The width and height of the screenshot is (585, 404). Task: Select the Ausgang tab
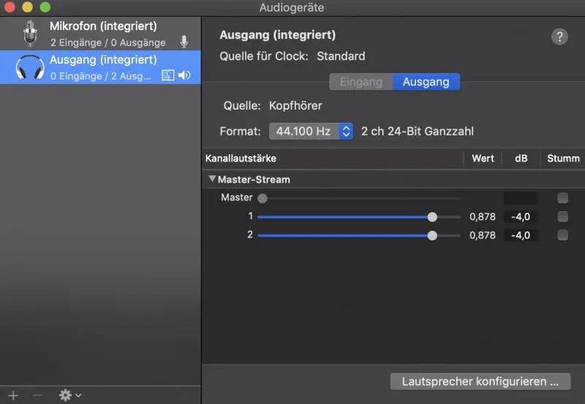tap(426, 82)
